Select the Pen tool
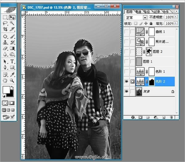 (x=5, y=67)
